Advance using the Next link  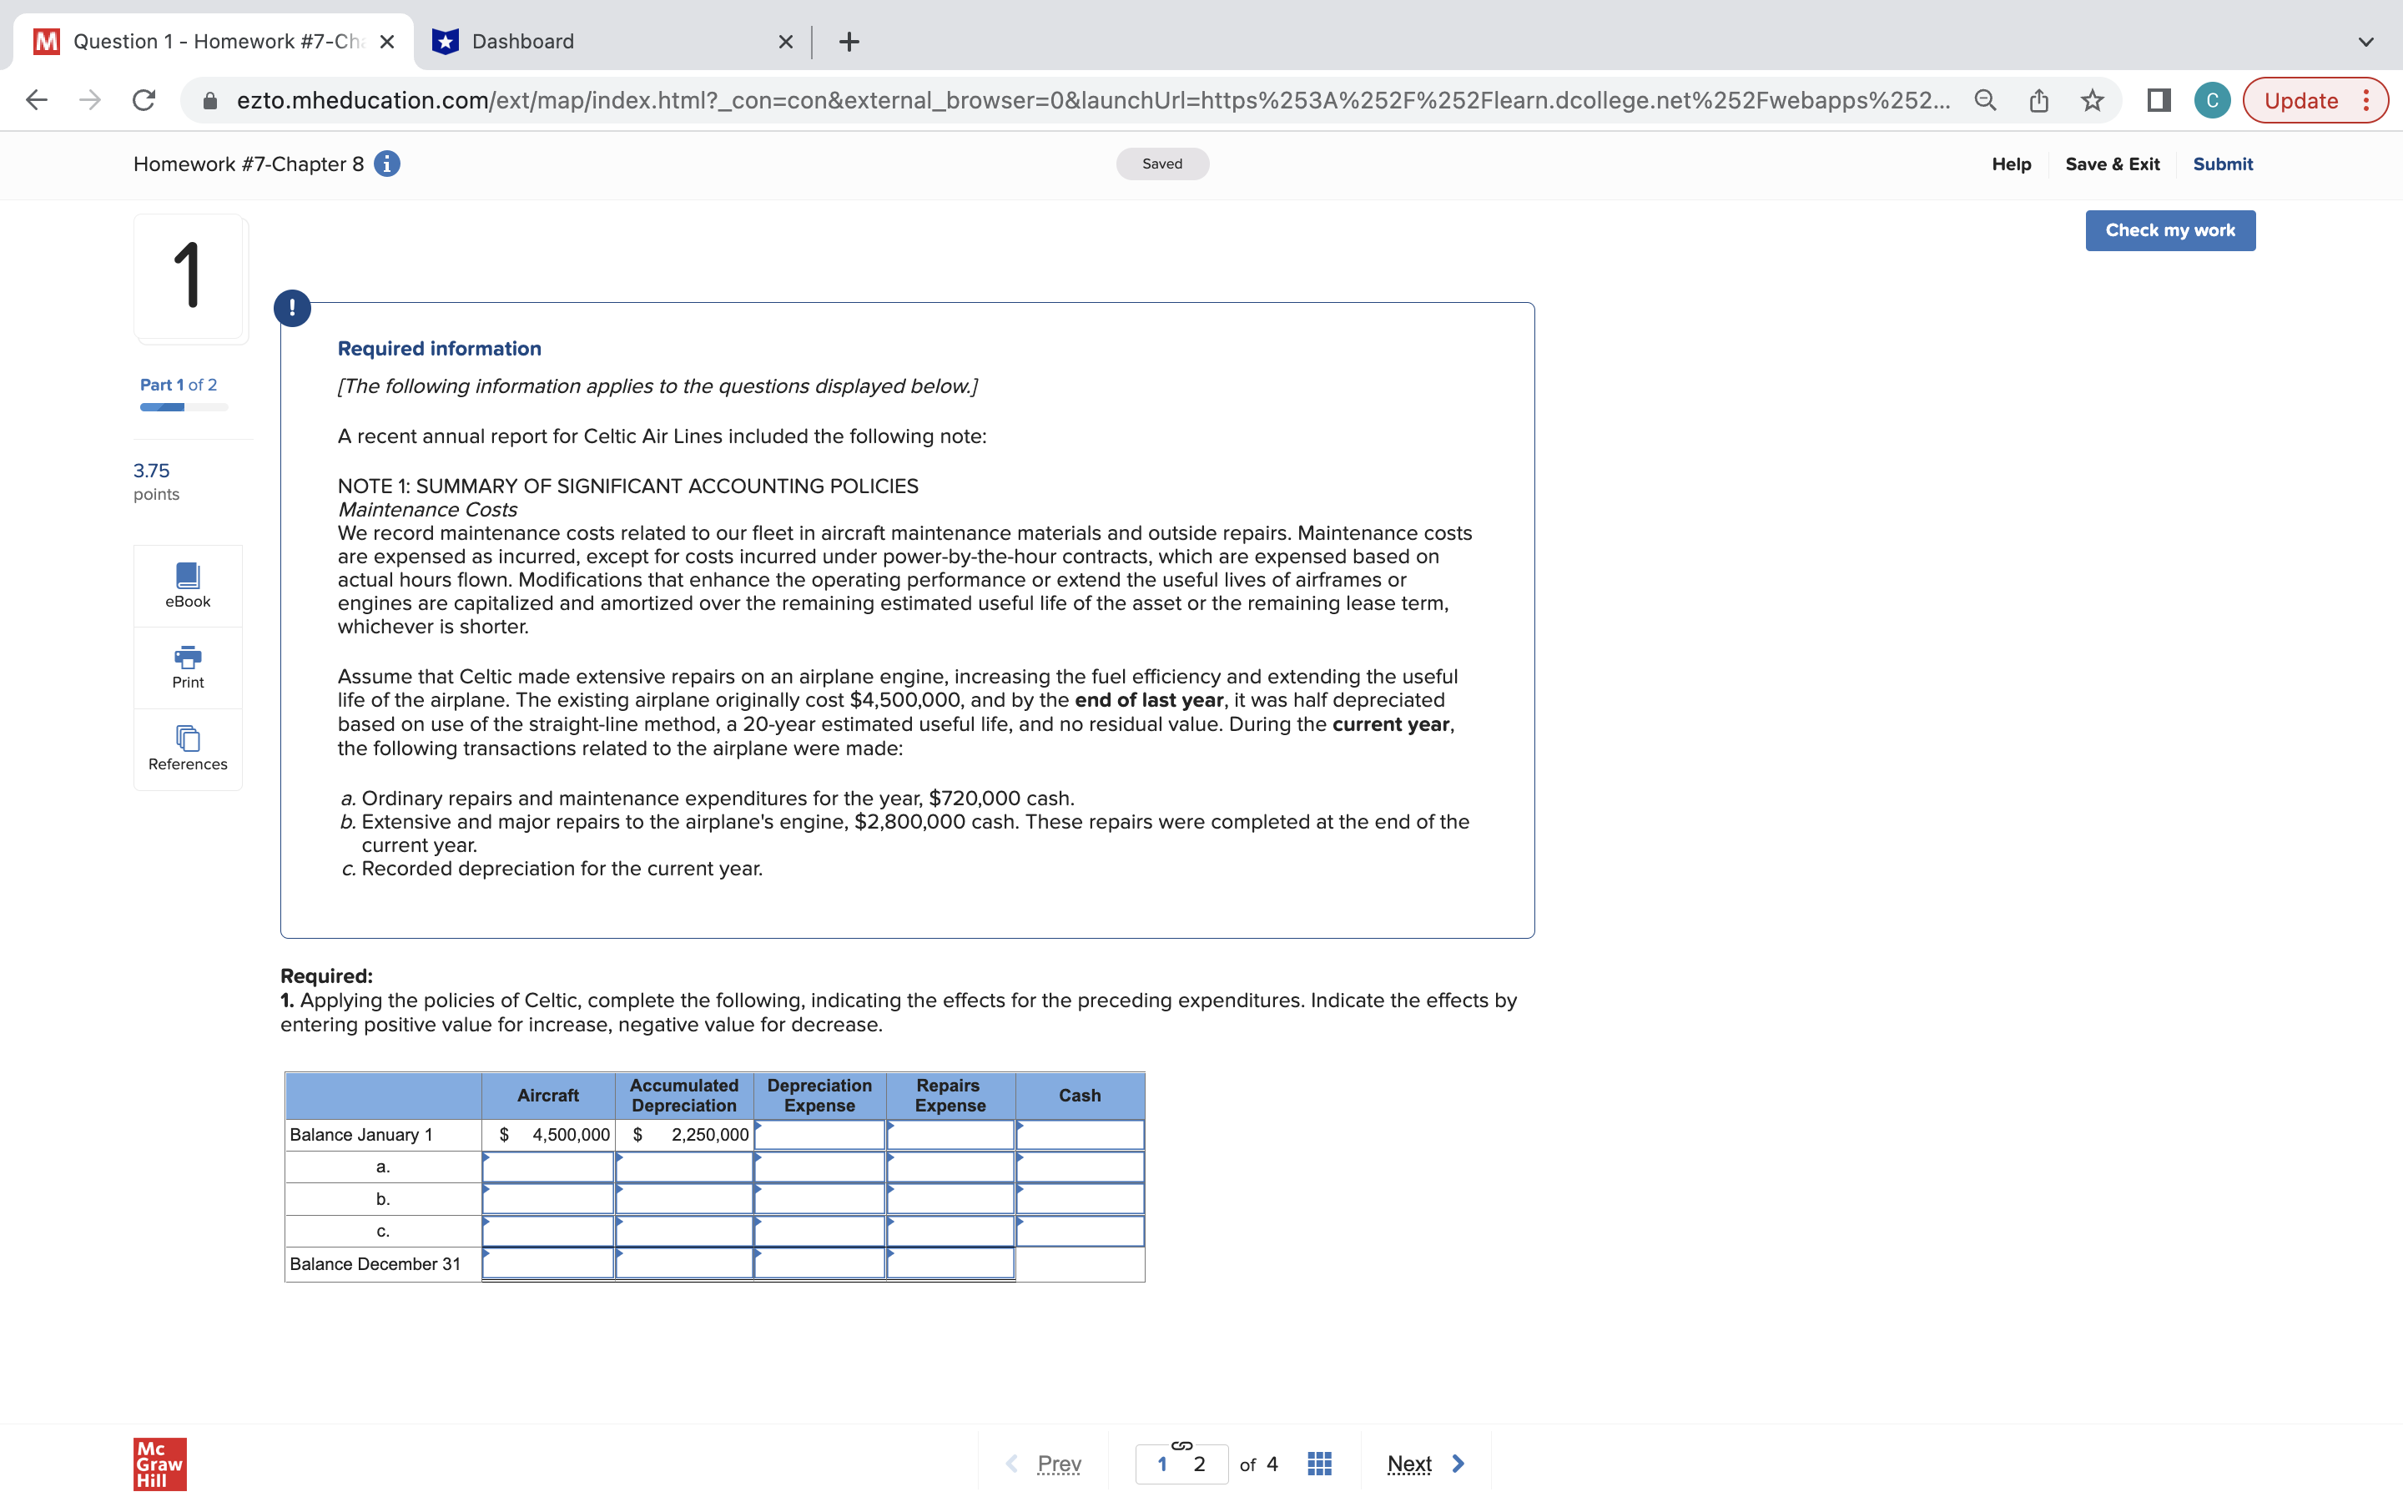click(1408, 1462)
